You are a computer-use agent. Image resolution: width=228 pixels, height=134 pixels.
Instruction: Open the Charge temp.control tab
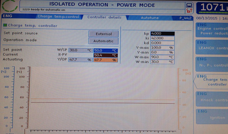pyautogui.click(x=58, y=17)
